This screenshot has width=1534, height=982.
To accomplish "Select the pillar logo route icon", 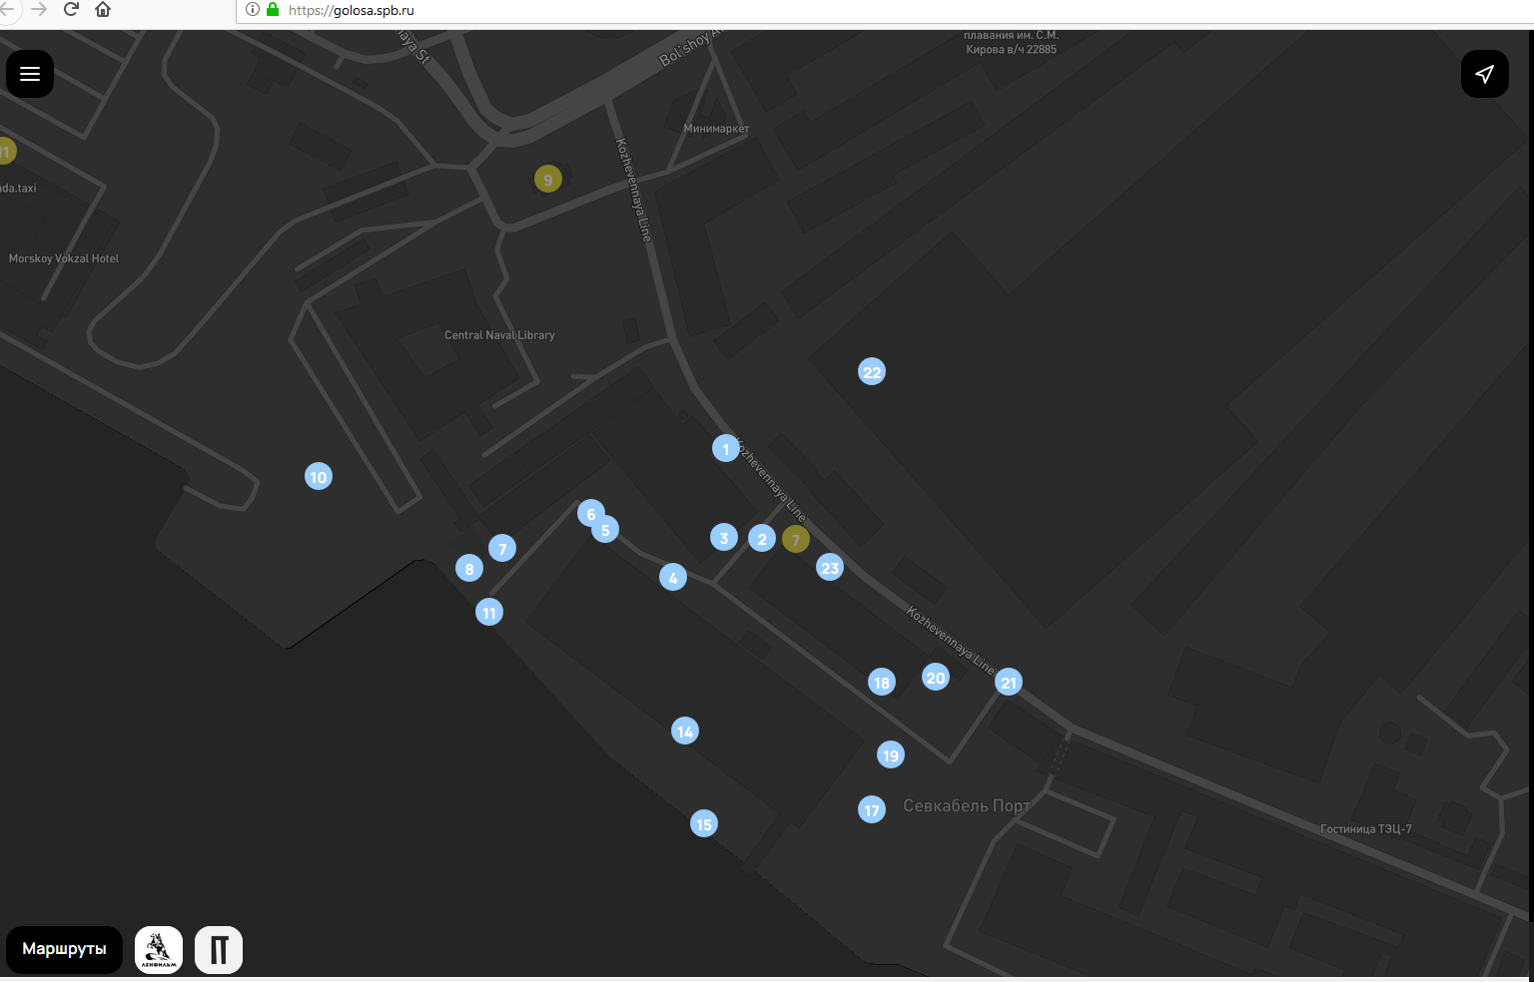I will 219,949.
